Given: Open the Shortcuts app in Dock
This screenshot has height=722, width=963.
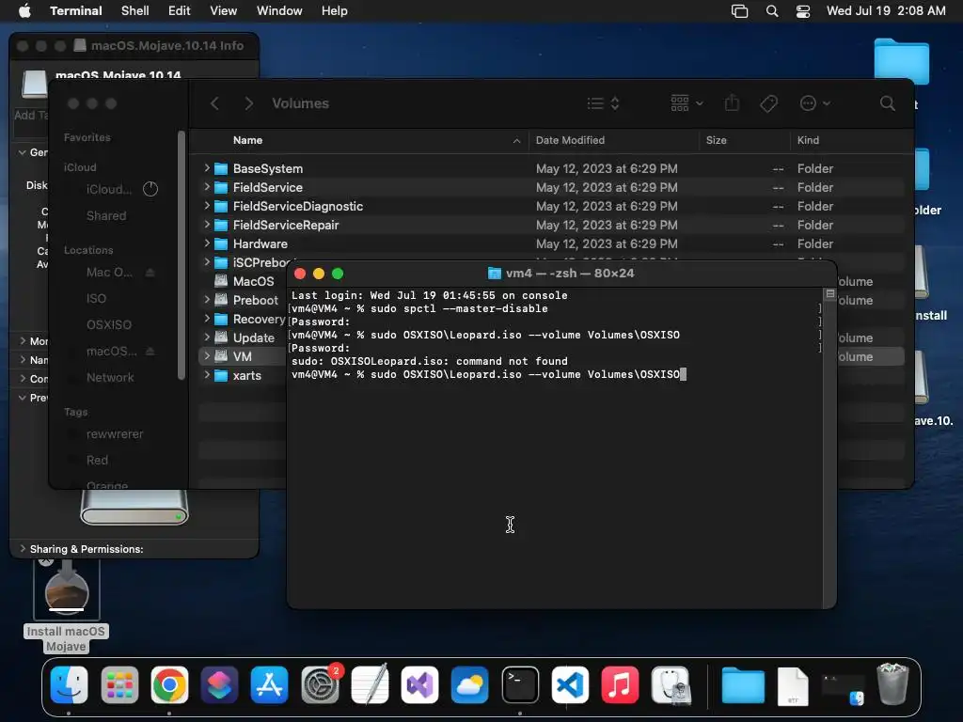Looking at the screenshot, I should coord(219,684).
